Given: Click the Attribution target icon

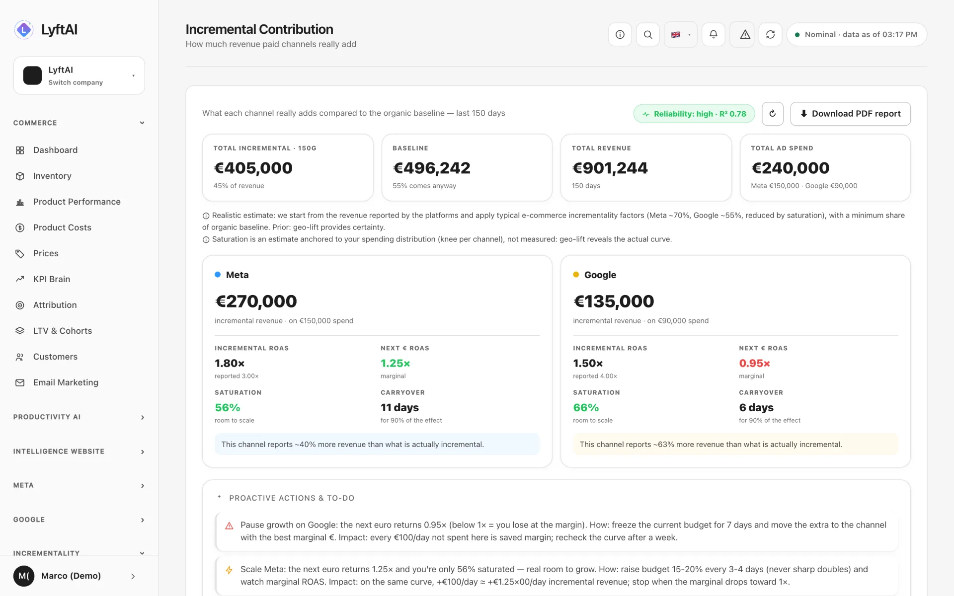Looking at the screenshot, I should tap(20, 305).
